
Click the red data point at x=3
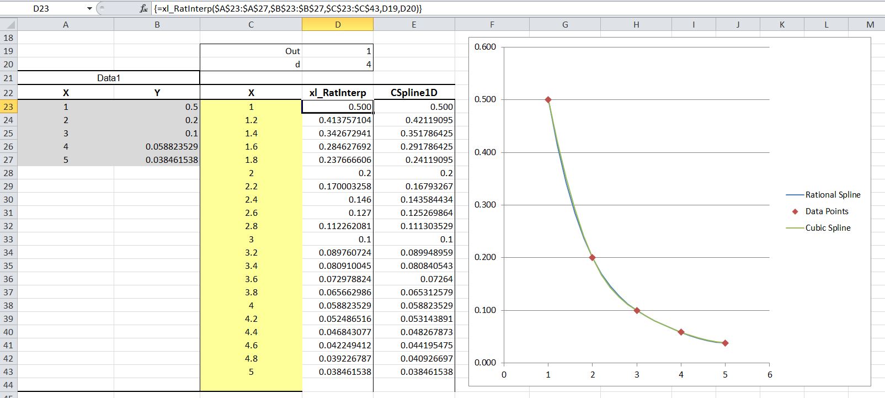(x=637, y=311)
